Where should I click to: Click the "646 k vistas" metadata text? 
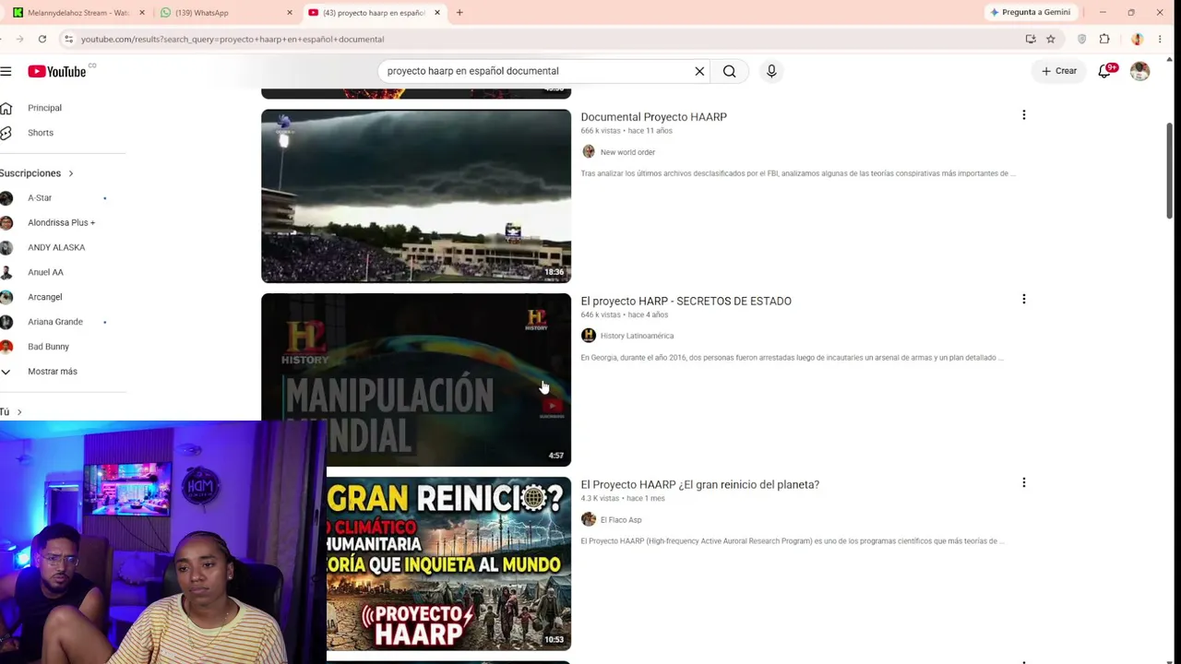tap(601, 314)
